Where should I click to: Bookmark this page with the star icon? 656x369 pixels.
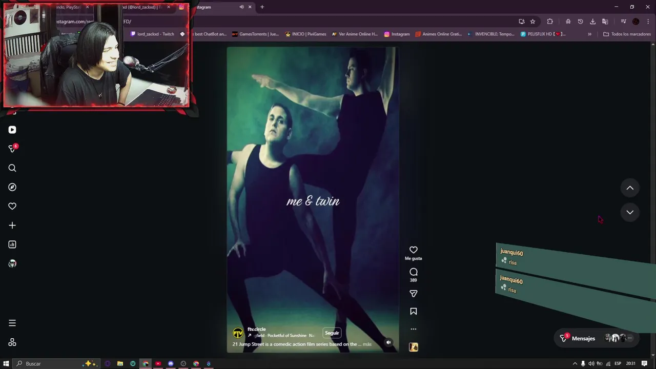point(533,22)
